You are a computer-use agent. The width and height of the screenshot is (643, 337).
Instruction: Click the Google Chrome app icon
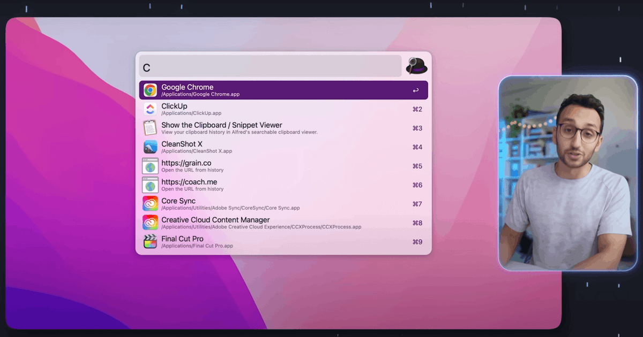[150, 90]
